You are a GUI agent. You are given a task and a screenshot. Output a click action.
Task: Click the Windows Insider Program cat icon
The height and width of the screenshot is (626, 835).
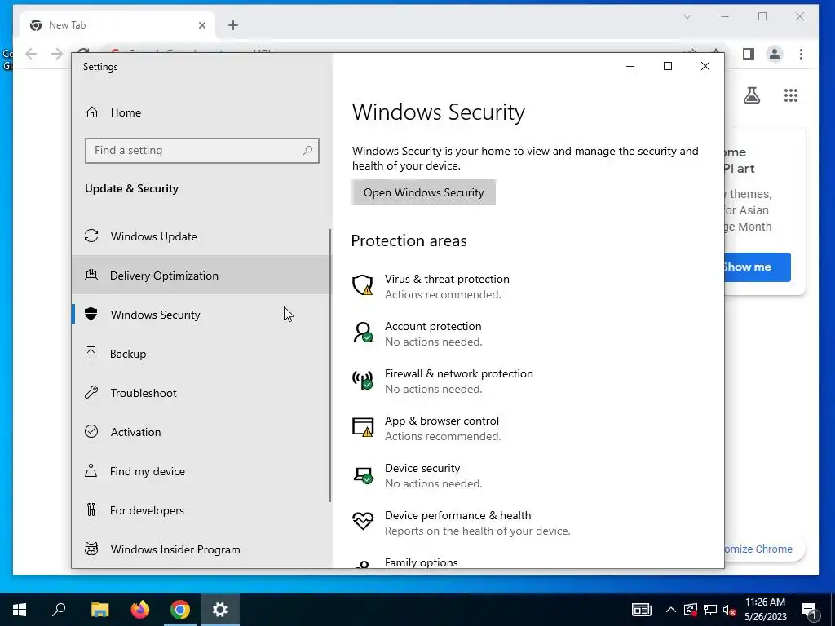click(x=91, y=549)
